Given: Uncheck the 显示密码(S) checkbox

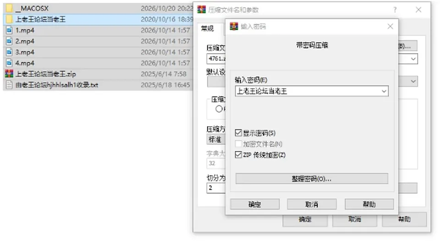Looking at the screenshot, I should 238,133.
